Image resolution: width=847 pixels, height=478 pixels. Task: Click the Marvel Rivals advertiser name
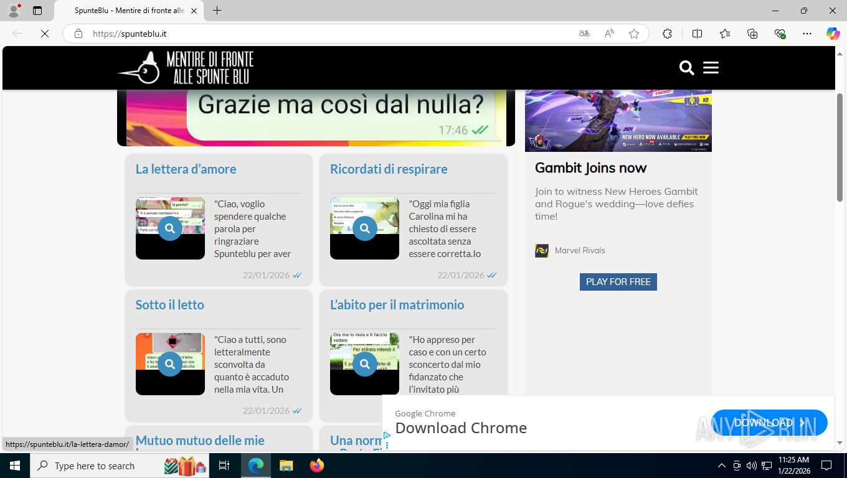[x=580, y=251]
